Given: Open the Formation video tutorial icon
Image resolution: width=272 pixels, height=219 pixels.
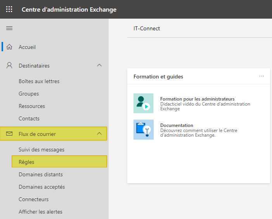Looking at the screenshot, I should coord(143,103).
